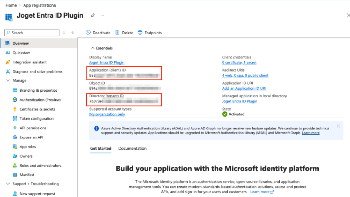Open Branding & properties
350x197 pixels.
point(38,90)
